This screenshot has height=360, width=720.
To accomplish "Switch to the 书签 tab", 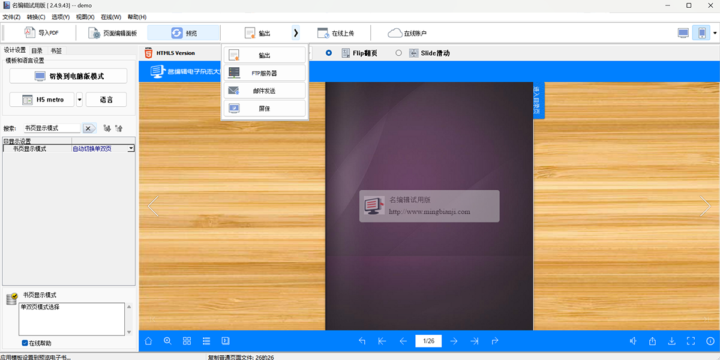I will [x=56, y=51].
